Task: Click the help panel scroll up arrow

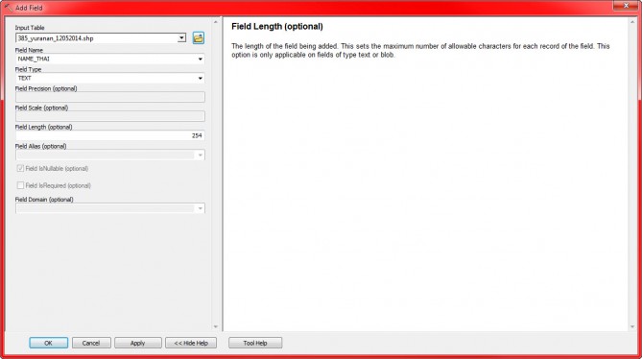Action: coord(632,22)
